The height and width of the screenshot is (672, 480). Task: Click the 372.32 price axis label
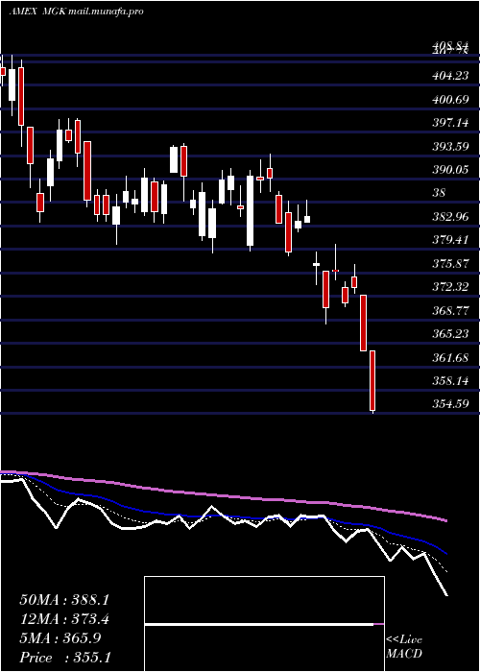coord(450,287)
